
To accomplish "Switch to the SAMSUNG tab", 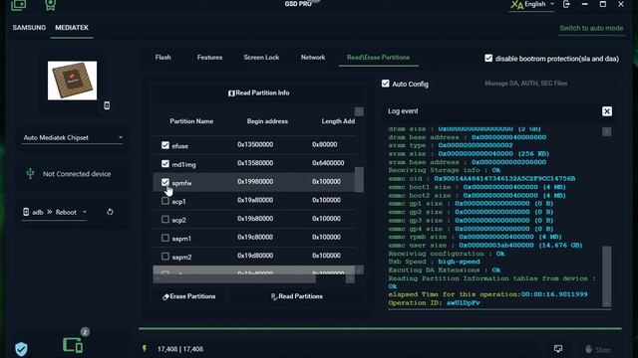I will [x=29, y=28].
